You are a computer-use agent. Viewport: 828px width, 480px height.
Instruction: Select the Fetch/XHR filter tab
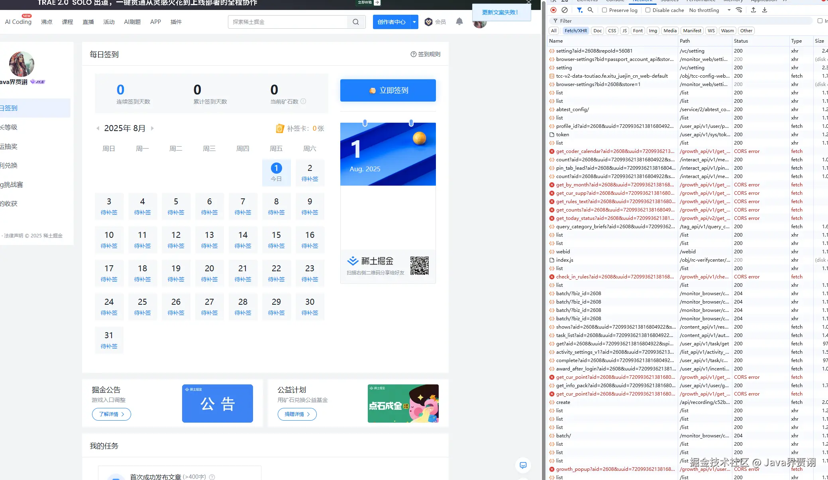pos(576,30)
